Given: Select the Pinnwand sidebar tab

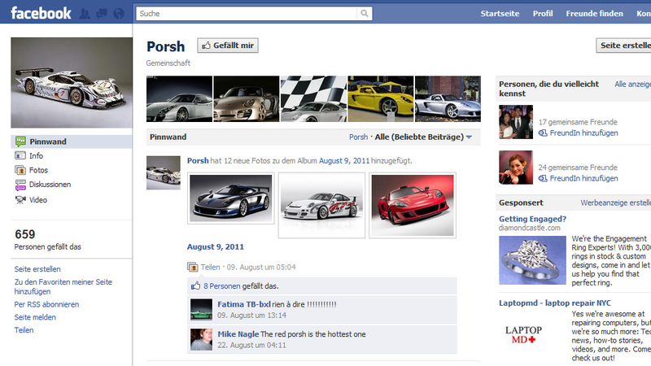Looking at the screenshot, I should point(72,142).
